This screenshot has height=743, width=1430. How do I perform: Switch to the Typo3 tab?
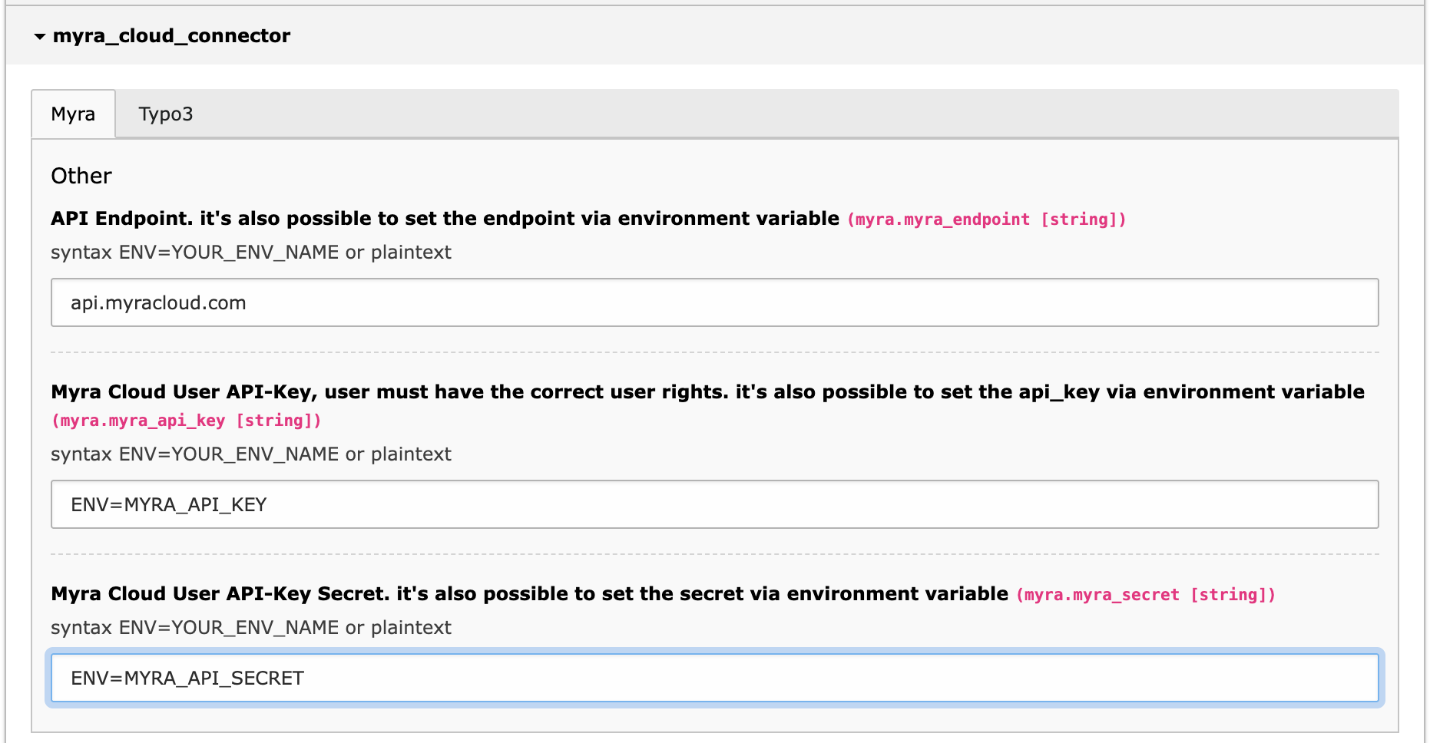pyautogui.click(x=166, y=114)
